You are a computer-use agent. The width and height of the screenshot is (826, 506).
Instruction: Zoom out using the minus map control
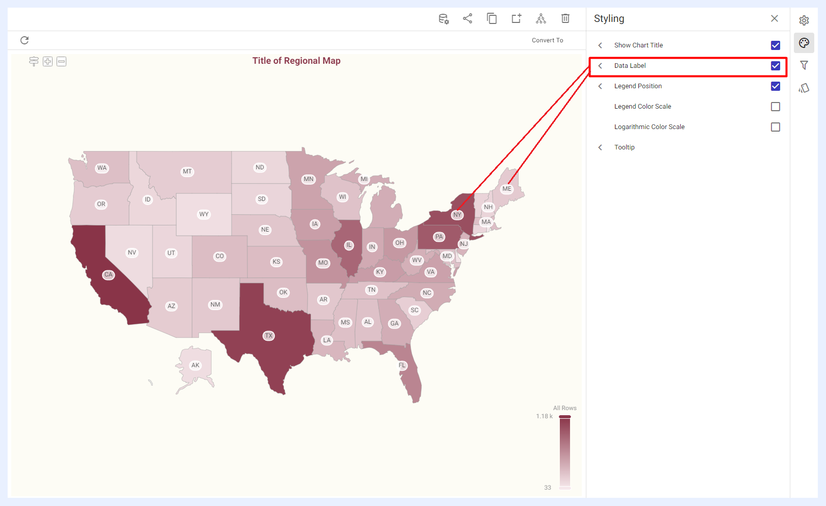(x=62, y=62)
